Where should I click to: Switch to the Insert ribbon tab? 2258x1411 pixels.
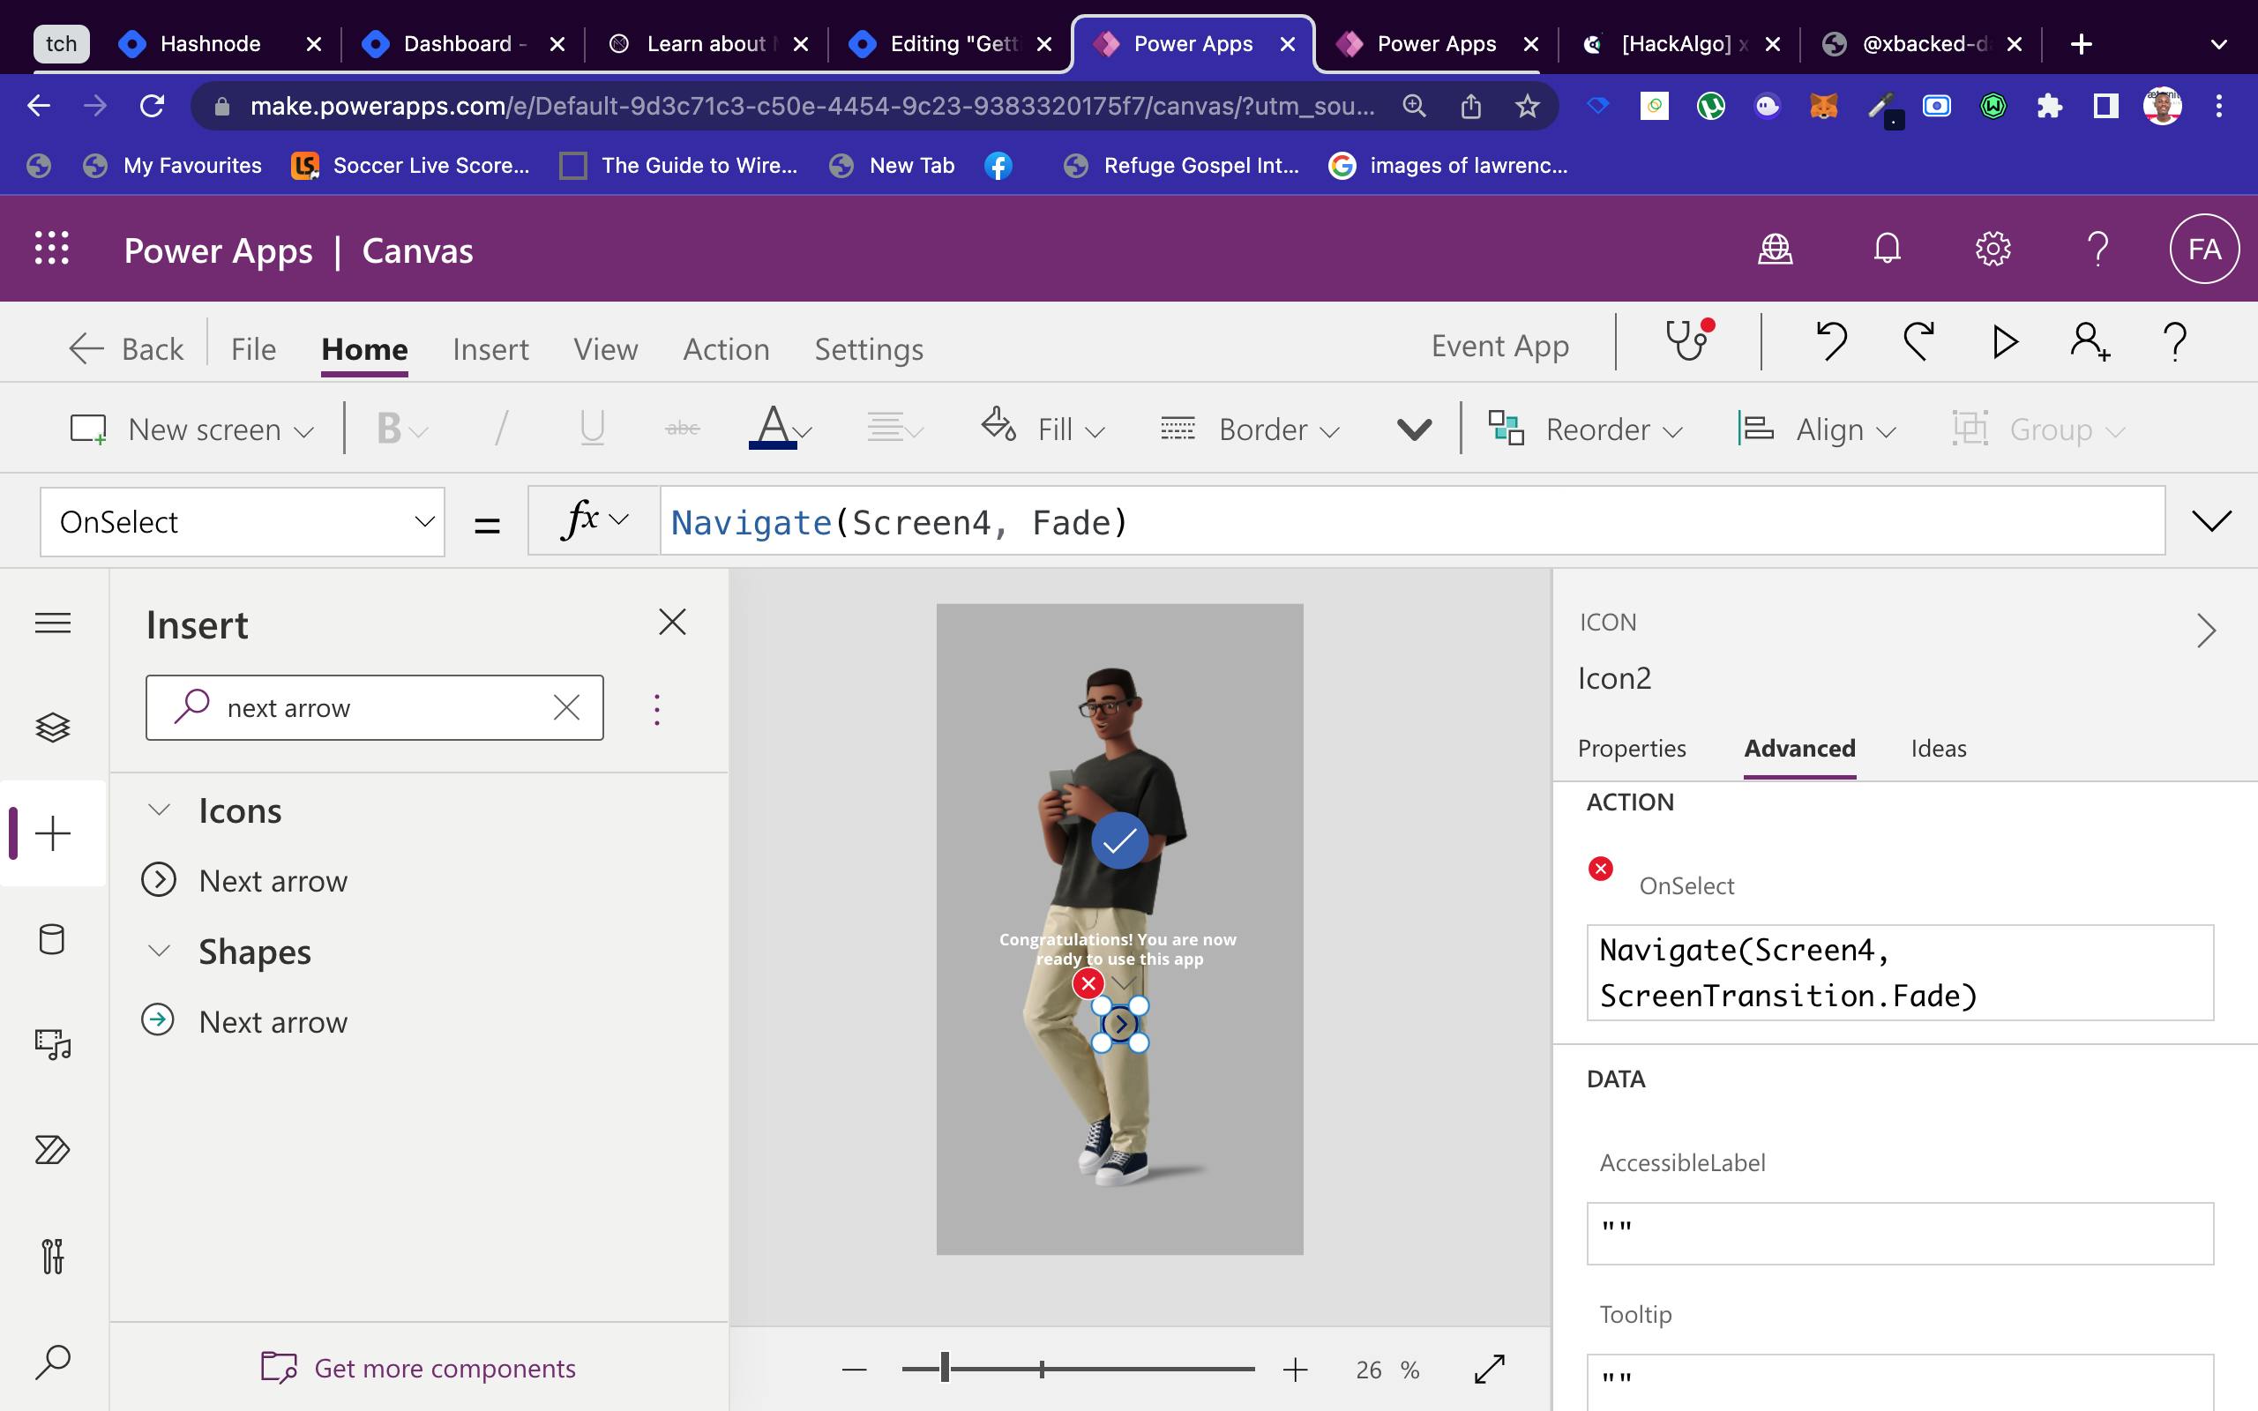point(490,348)
